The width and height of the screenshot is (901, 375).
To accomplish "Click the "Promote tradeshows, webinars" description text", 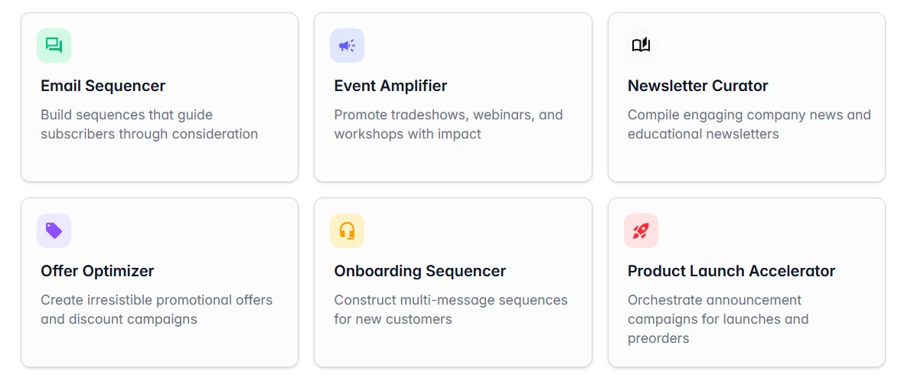I will (448, 124).
